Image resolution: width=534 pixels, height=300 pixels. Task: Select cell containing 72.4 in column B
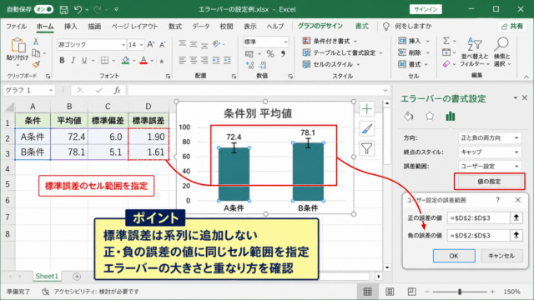point(69,137)
